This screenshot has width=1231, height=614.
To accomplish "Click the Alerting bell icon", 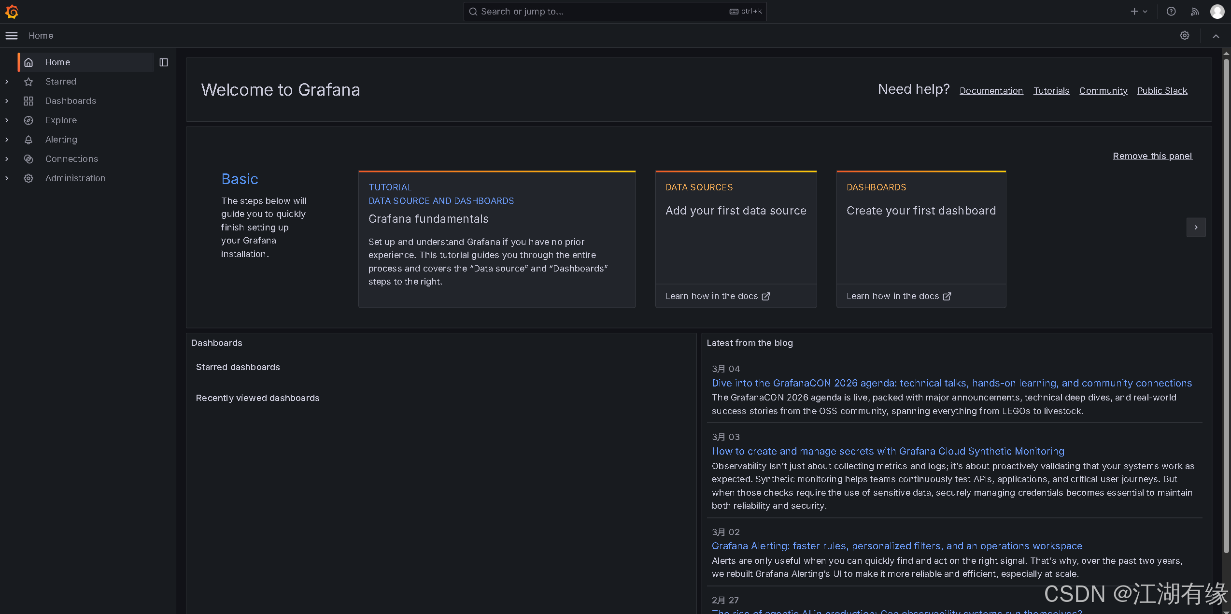I will (x=28, y=140).
